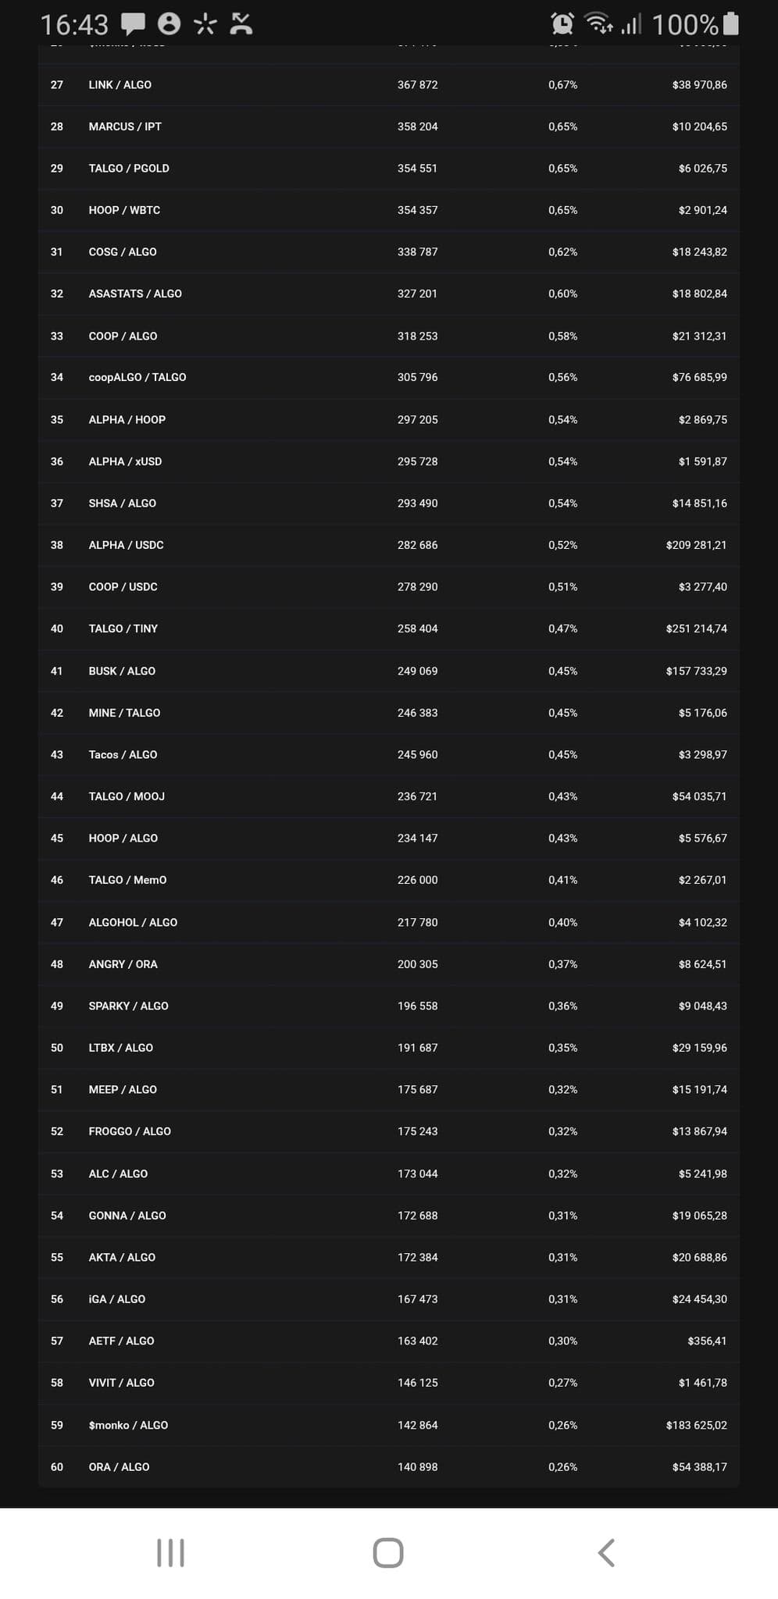
Task: Open the recent apps icon
Action: 170,1553
